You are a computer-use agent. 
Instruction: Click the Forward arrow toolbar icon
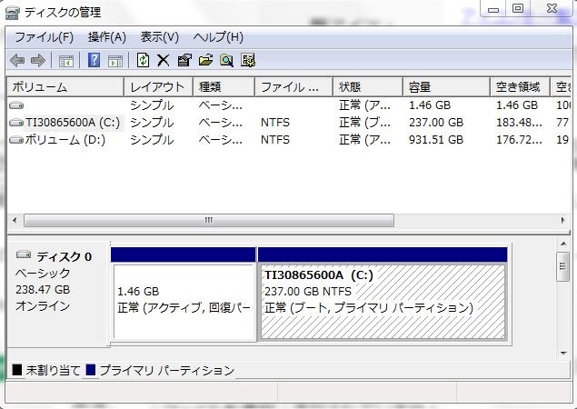[38, 60]
